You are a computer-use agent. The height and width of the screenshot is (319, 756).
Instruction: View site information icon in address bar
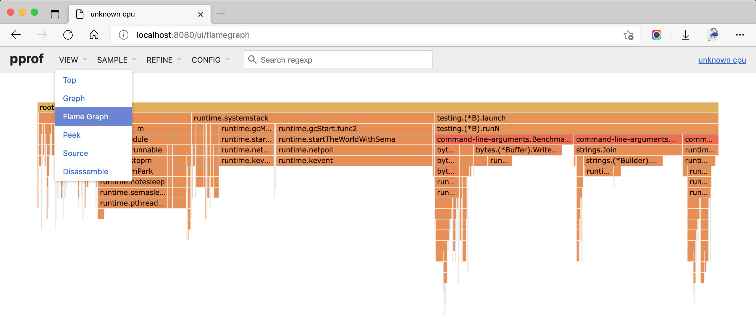coord(123,35)
